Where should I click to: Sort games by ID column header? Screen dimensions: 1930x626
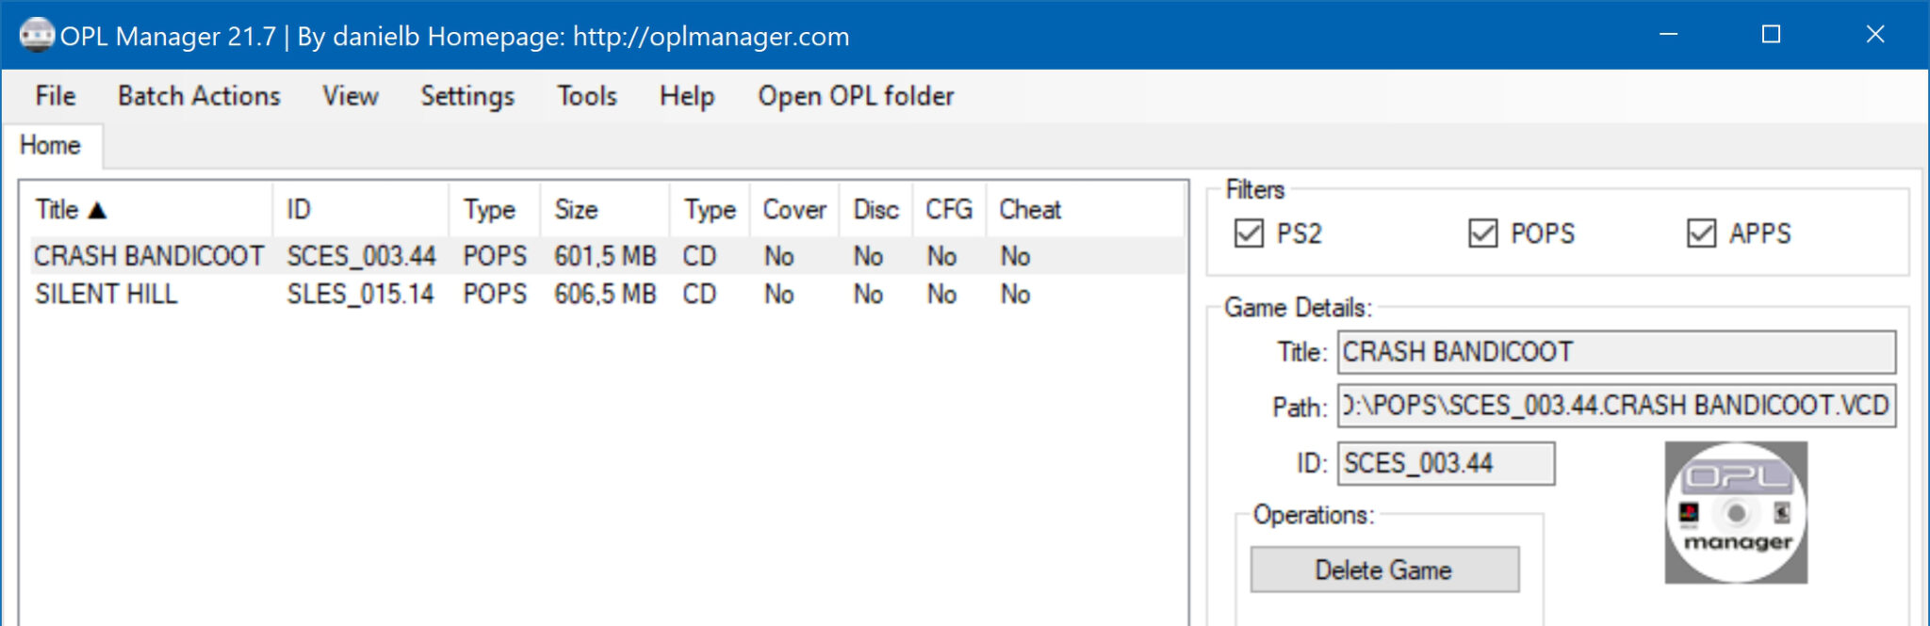[x=299, y=209]
